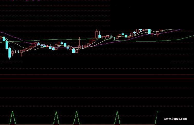
Task: Click the leftmost green indicator spike
Action: coord(13,118)
